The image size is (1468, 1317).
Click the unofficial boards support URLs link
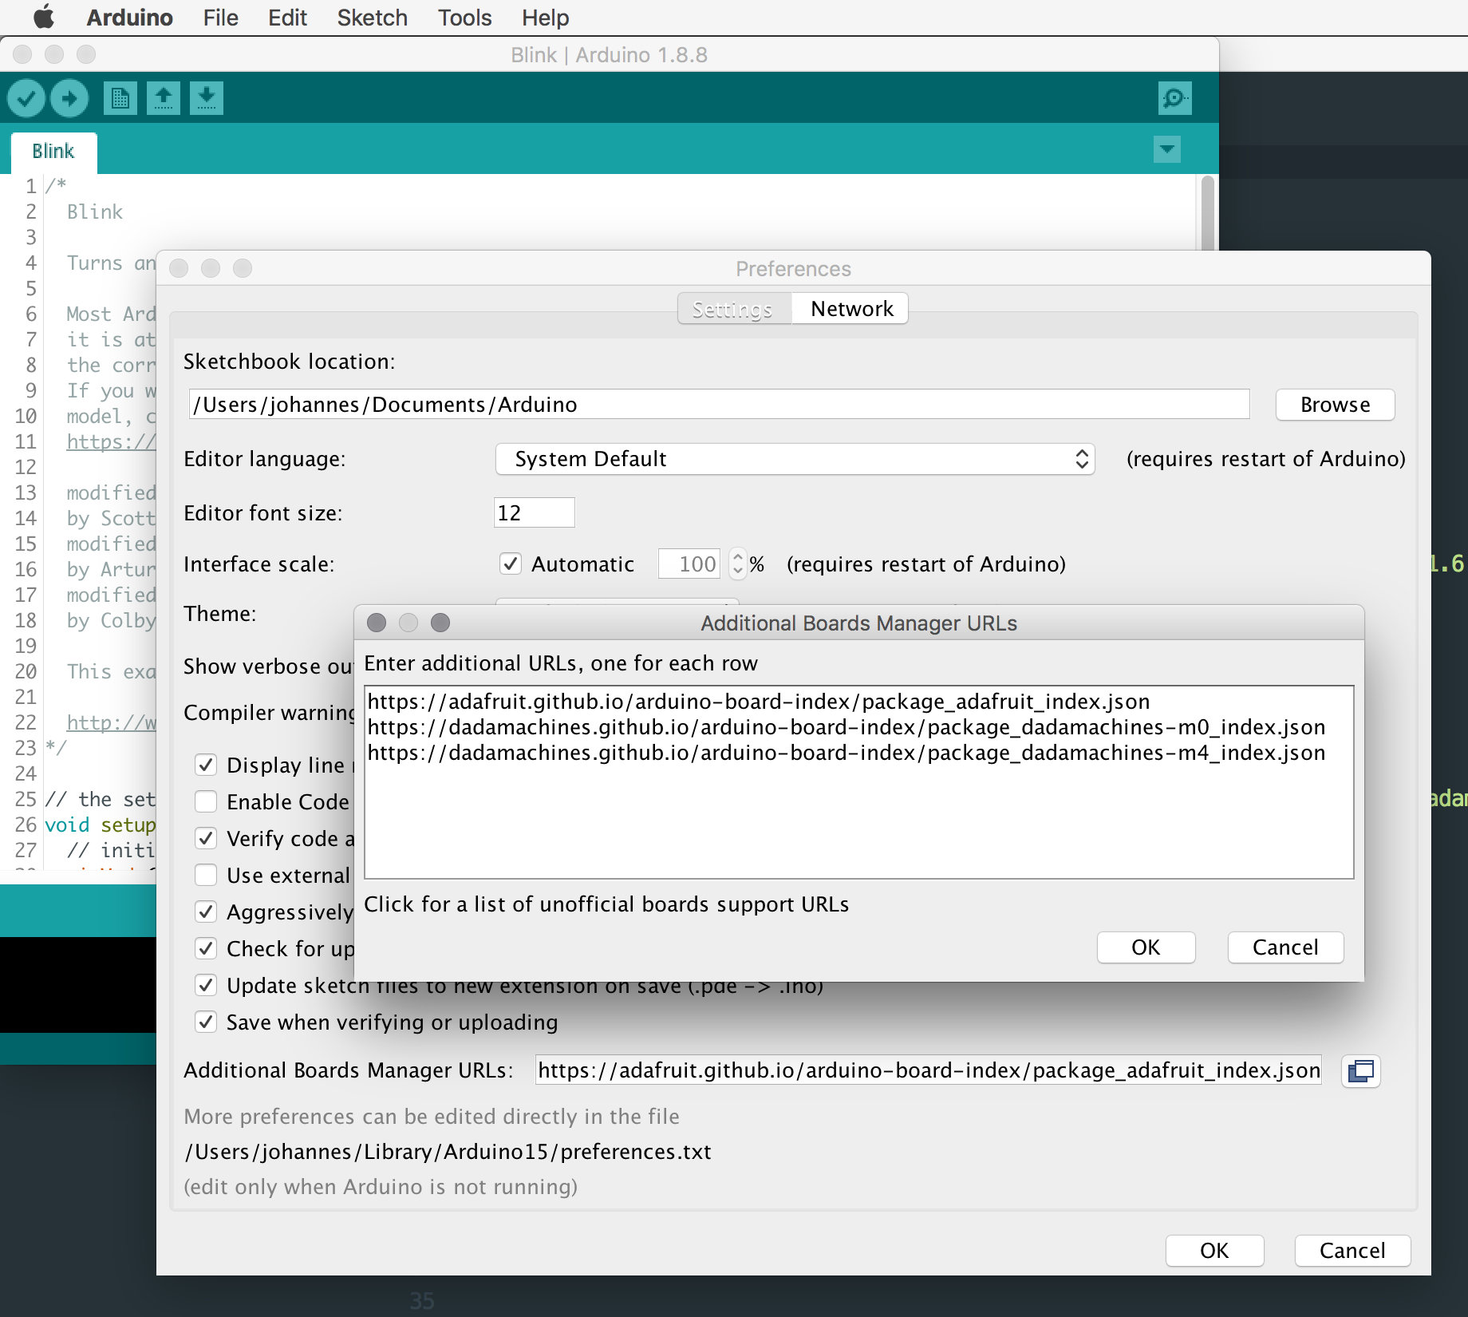[x=606, y=904]
